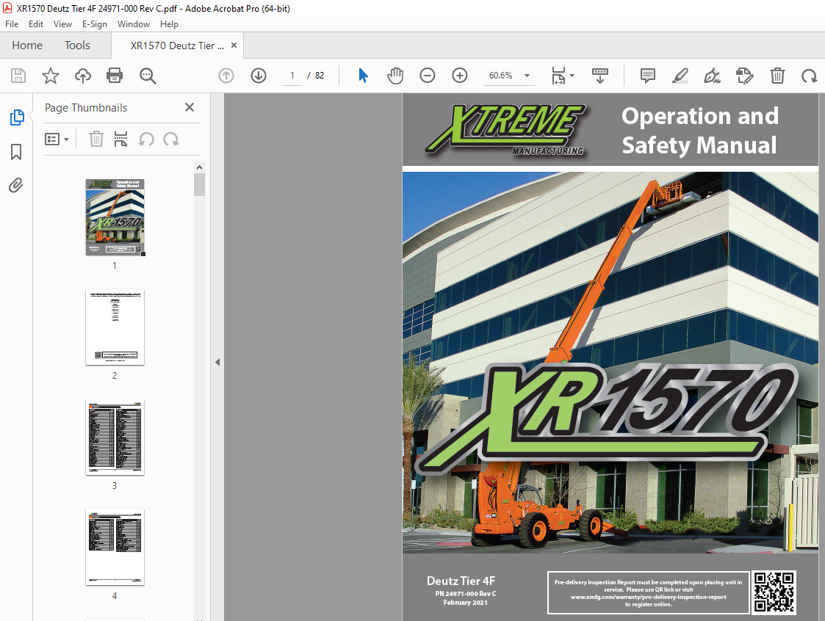825x621 pixels.
Task: Click the 'Page Thumbnails' panel title
Action: pos(86,108)
